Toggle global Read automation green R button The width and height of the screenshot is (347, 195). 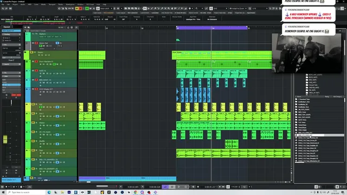[x=87, y=9]
